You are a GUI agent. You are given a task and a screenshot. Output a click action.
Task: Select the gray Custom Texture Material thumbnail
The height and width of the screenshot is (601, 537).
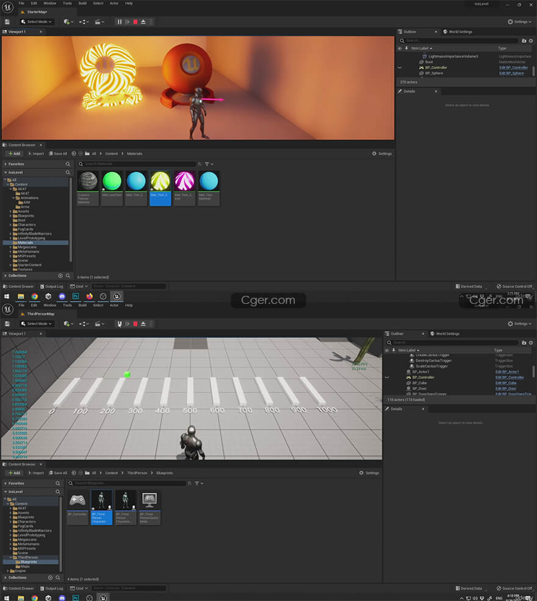[88, 188]
